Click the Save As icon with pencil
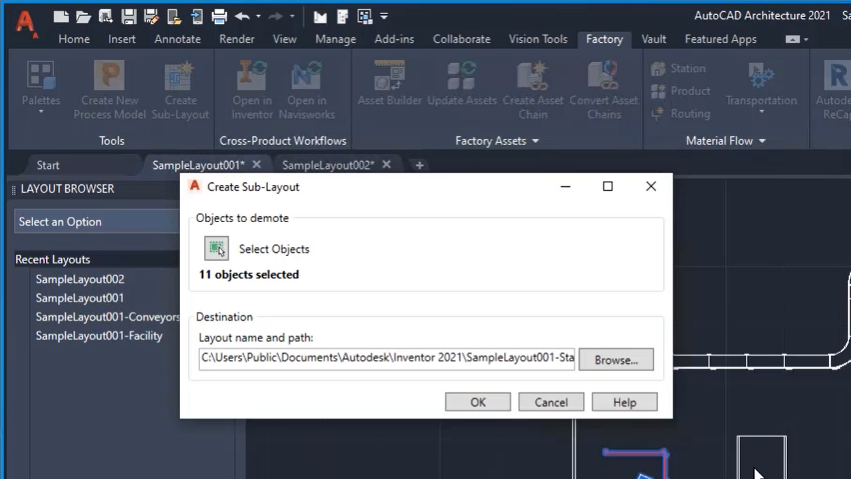851x479 pixels. click(x=151, y=16)
